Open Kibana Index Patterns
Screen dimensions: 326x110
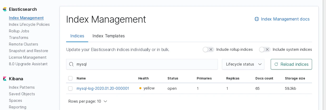point(22,87)
